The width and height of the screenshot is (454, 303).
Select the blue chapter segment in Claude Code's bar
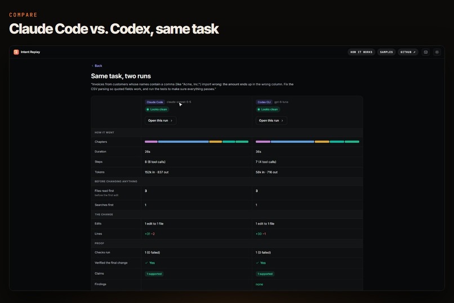[x=183, y=142]
